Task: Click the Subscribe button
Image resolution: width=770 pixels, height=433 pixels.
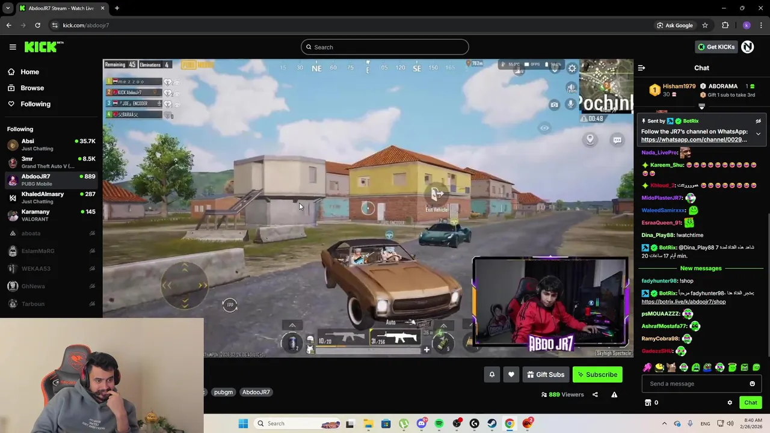Action: point(597,375)
